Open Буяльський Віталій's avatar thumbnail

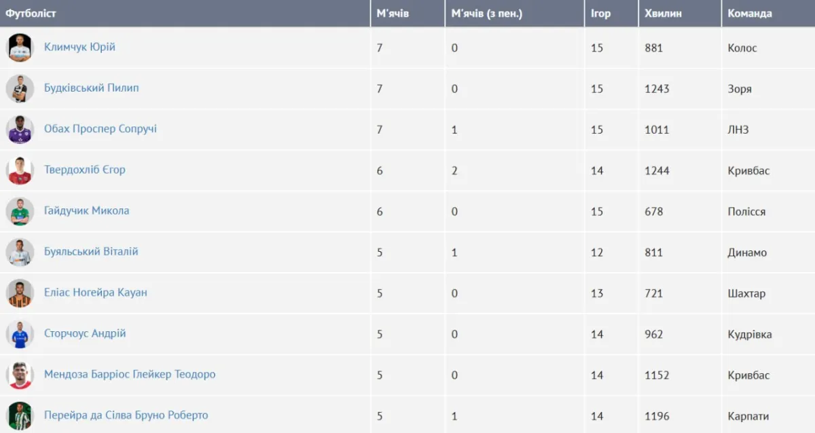point(20,252)
